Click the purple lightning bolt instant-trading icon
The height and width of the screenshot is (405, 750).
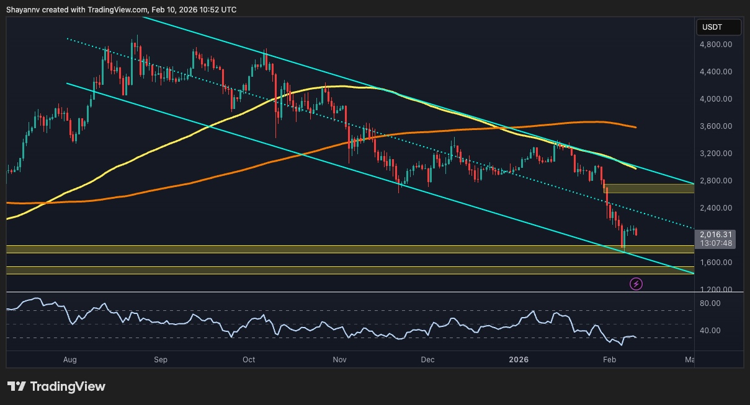point(636,284)
